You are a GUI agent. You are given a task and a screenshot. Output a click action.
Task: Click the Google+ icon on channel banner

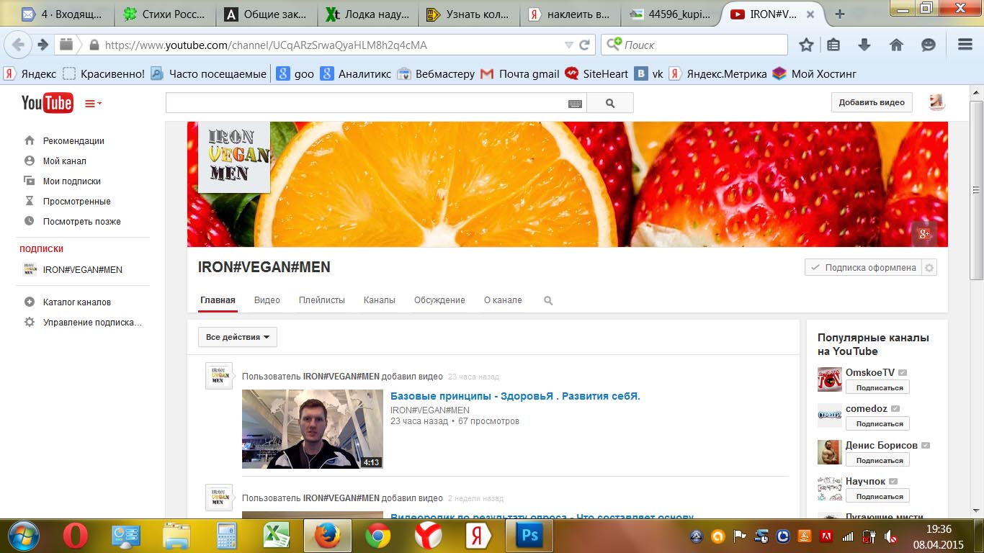[x=924, y=234]
